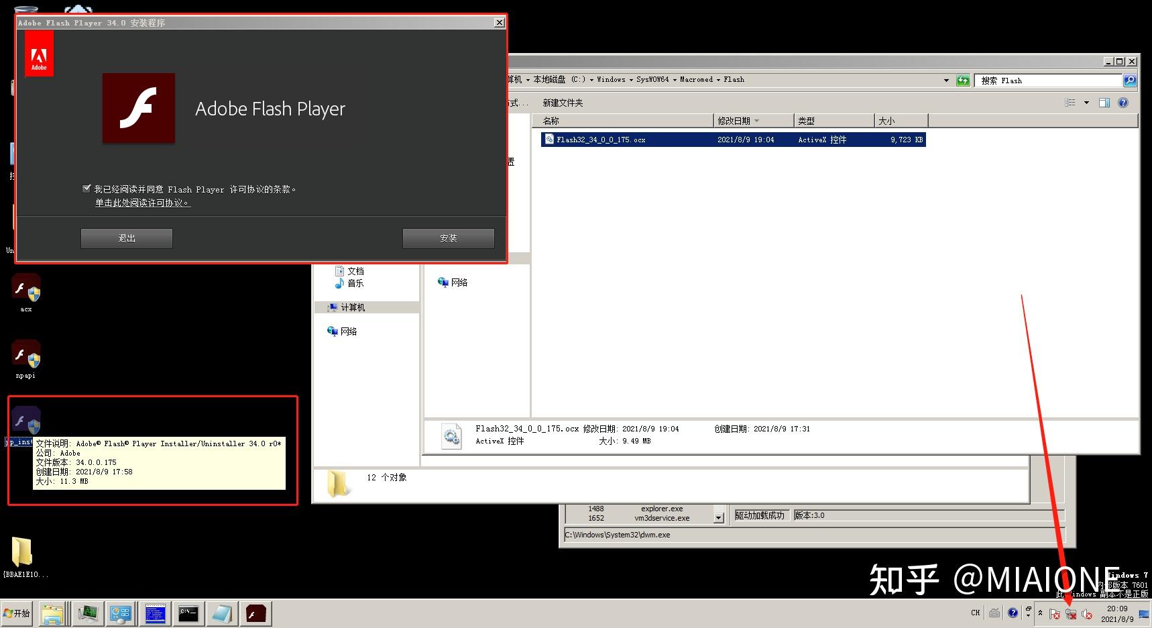Click the Macromed address bar segment
Image resolution: width=1152 pixels, height=628 pixels.
tap(696, 79)
